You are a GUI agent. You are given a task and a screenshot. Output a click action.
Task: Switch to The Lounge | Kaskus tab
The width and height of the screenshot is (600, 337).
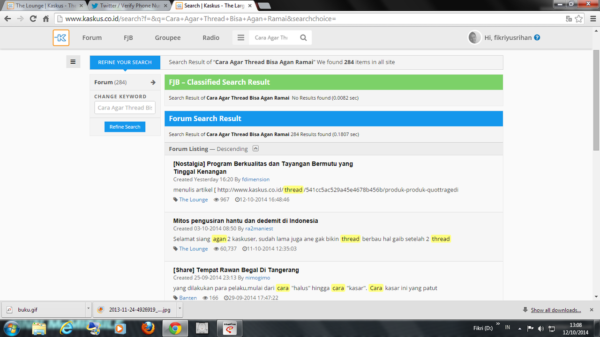(46, 6)
